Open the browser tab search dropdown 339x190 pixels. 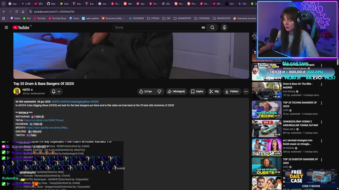click(3, 4)
